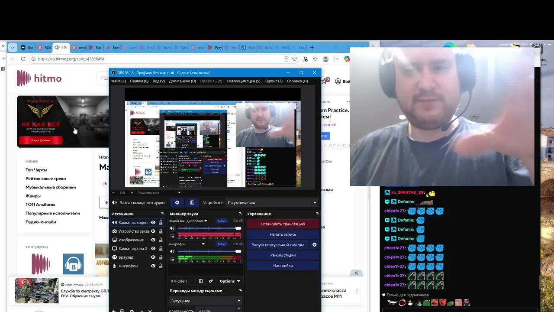Move selected source up

(x=142, y=310)
